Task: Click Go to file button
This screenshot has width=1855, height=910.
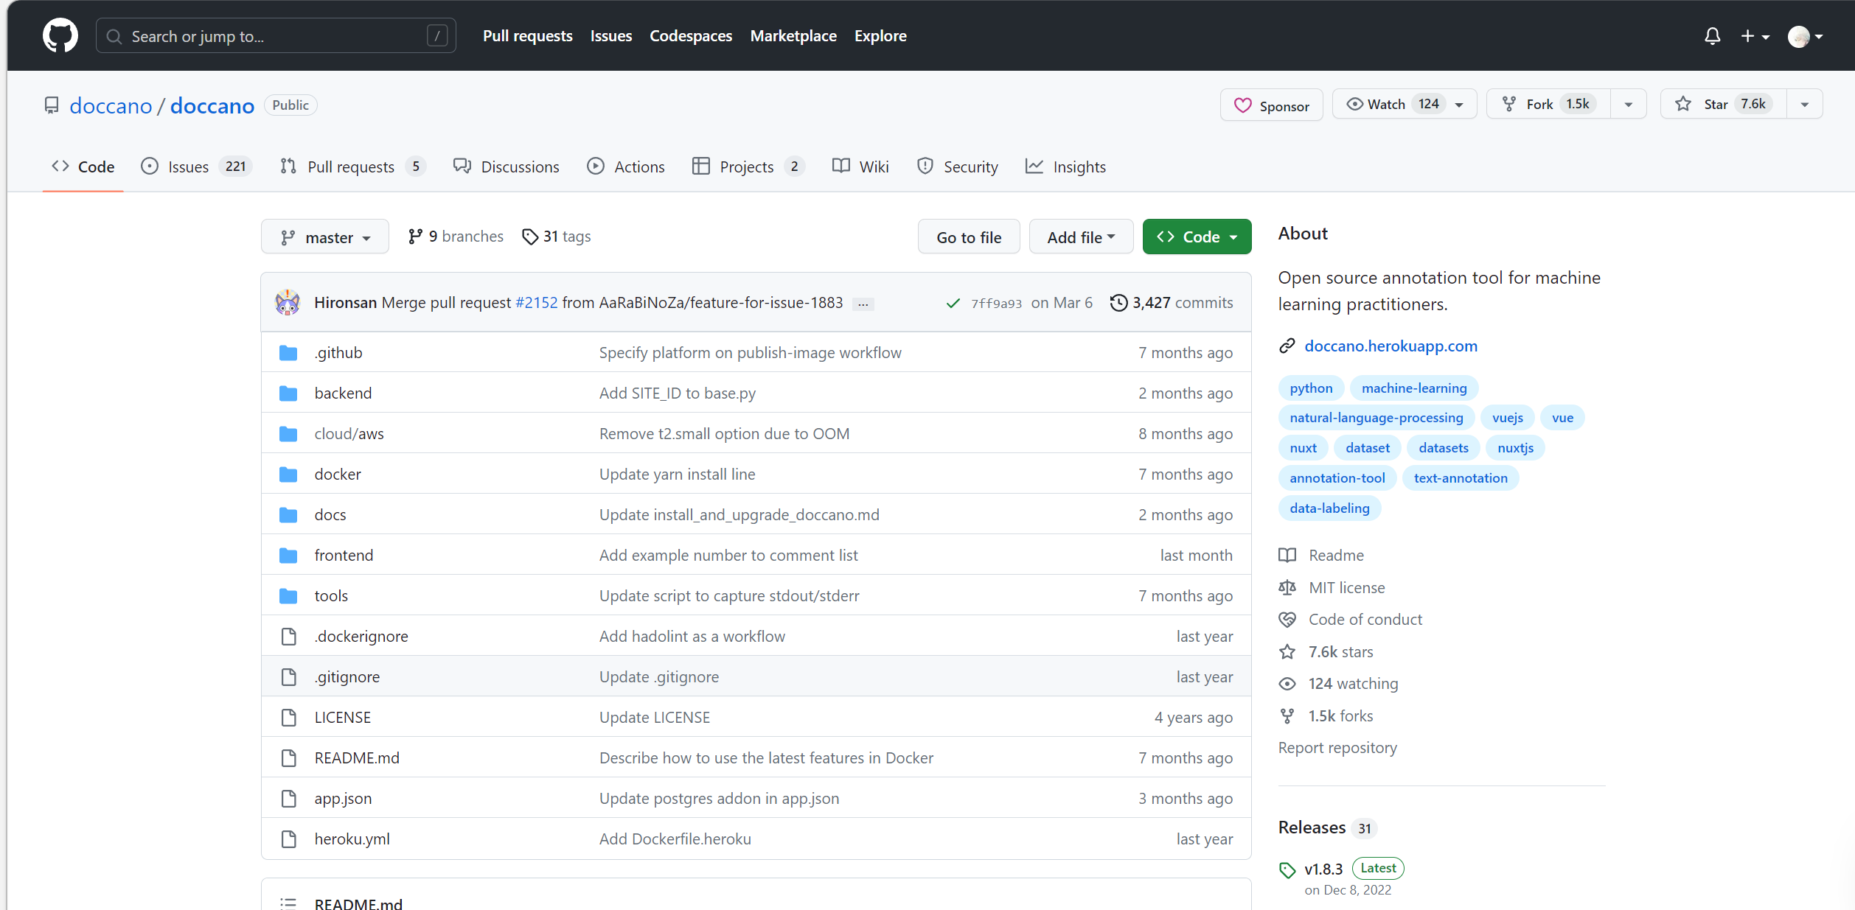Action: coord(969,237)
